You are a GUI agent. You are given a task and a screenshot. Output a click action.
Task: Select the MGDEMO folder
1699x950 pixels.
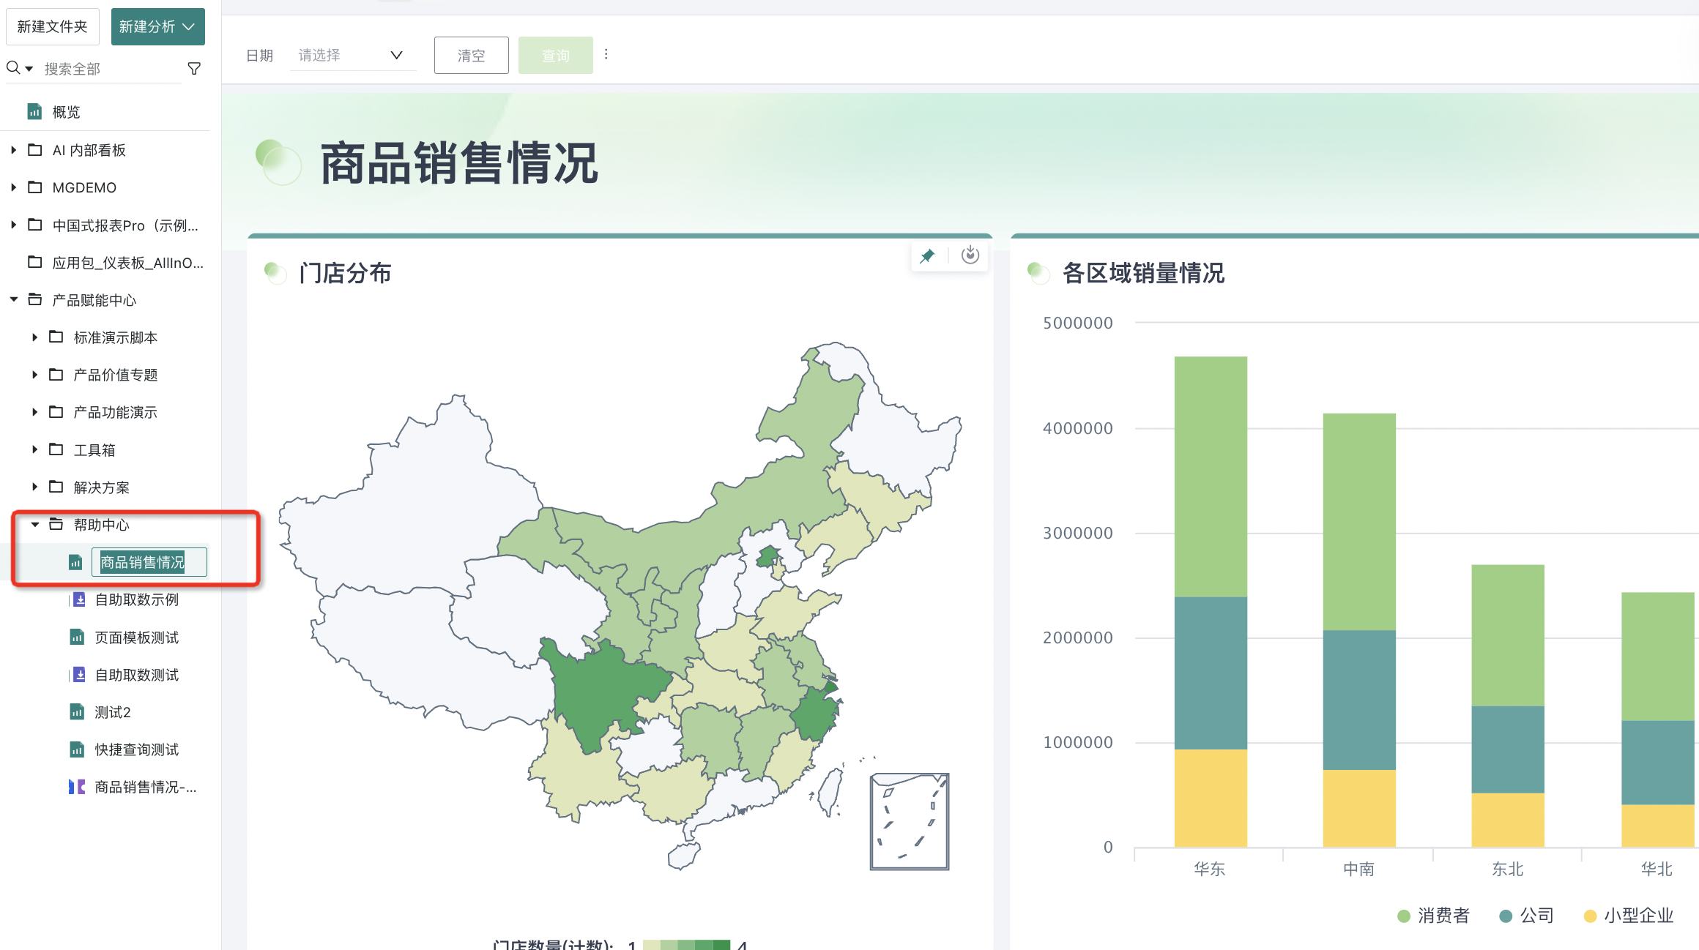point(84,187)
